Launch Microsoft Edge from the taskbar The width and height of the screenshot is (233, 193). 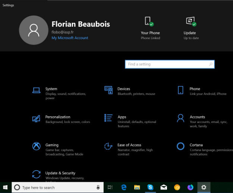click(x=124, y=187)
